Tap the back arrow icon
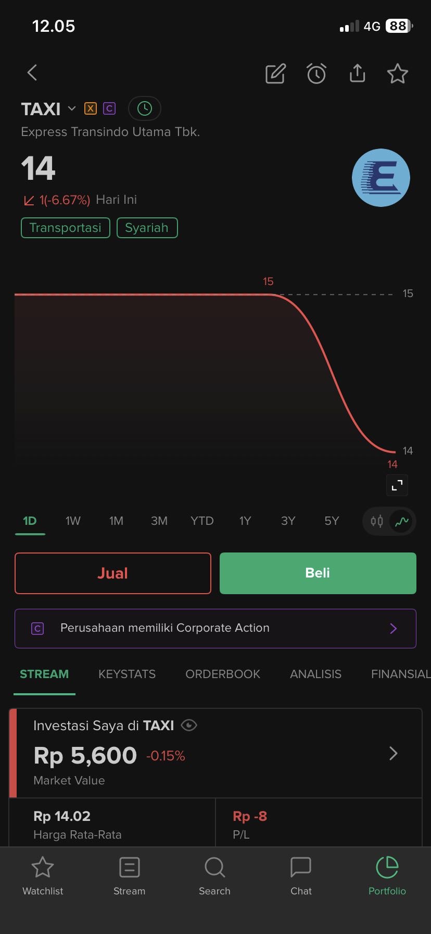 (x=32, y=73)
